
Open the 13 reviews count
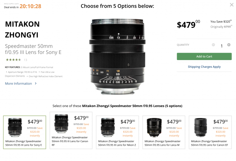click(x=26, y=60)
